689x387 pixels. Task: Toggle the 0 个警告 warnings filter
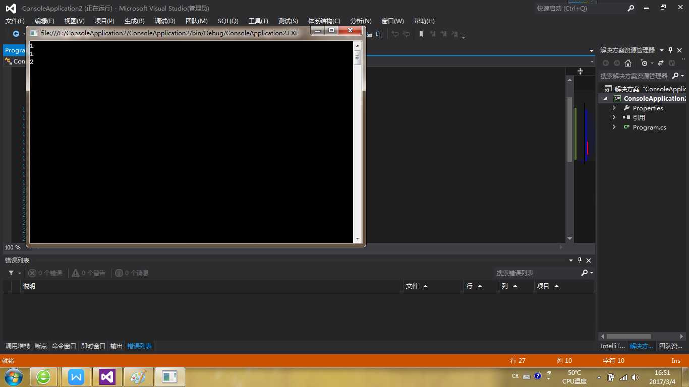(x=88, y=273)
